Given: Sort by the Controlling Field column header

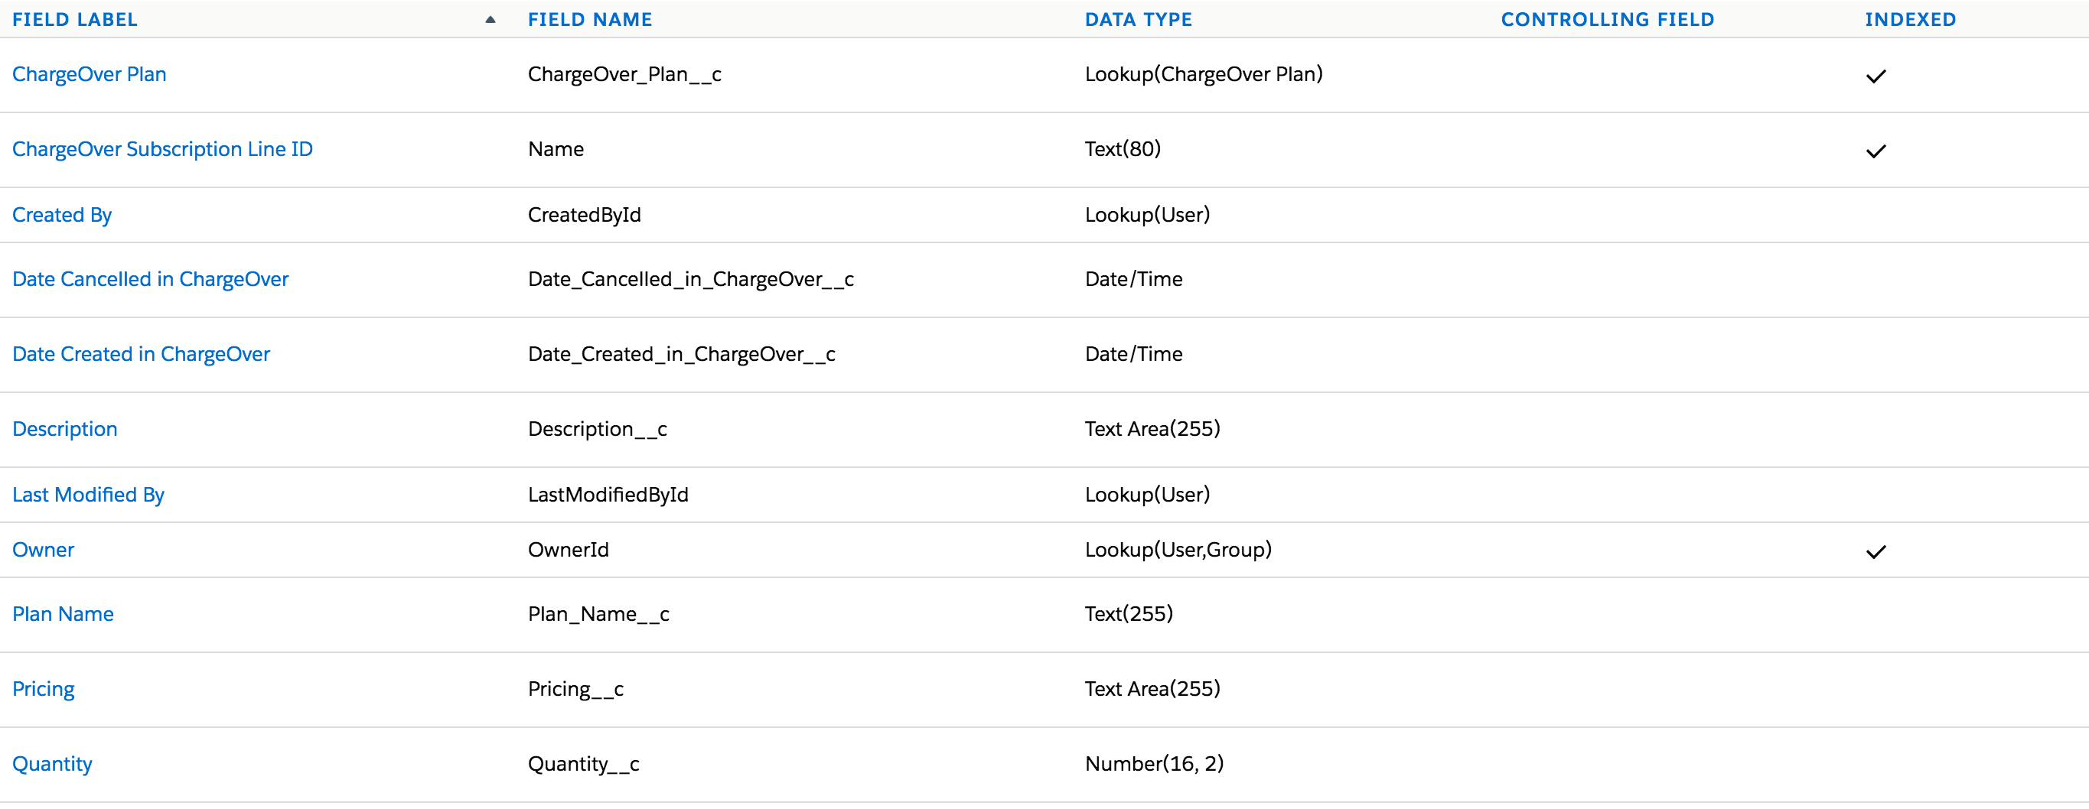Looking at the screenshot, I should point(1607,19).
